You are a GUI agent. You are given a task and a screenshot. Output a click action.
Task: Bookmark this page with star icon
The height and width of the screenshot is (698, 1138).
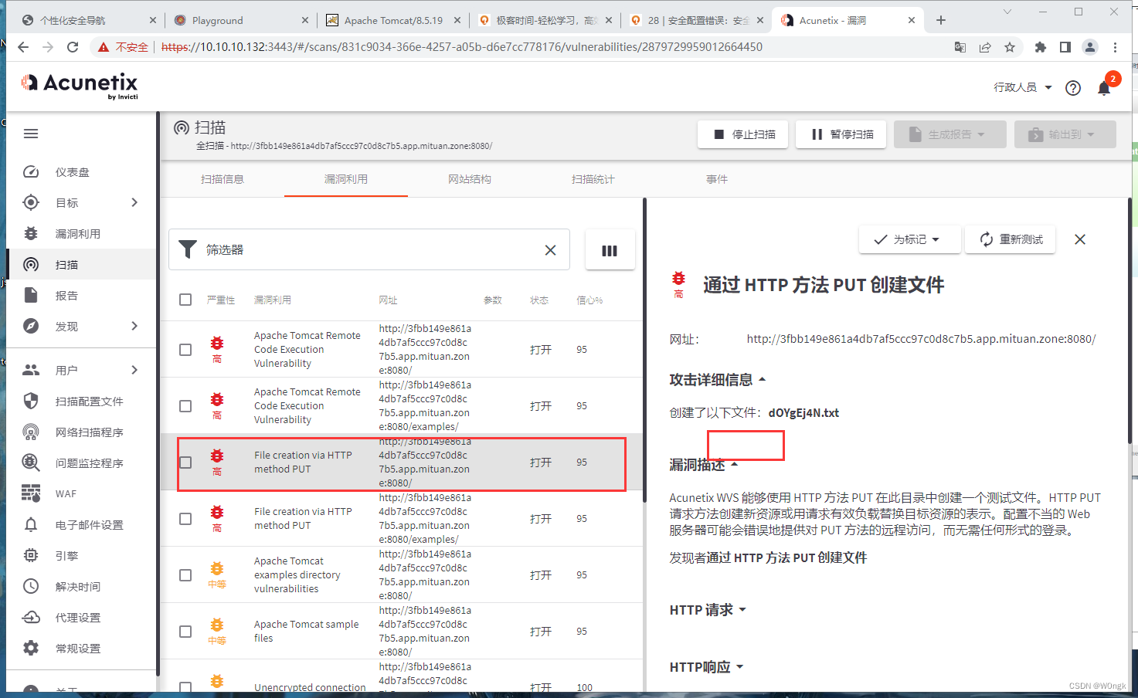click(1010, 47)
